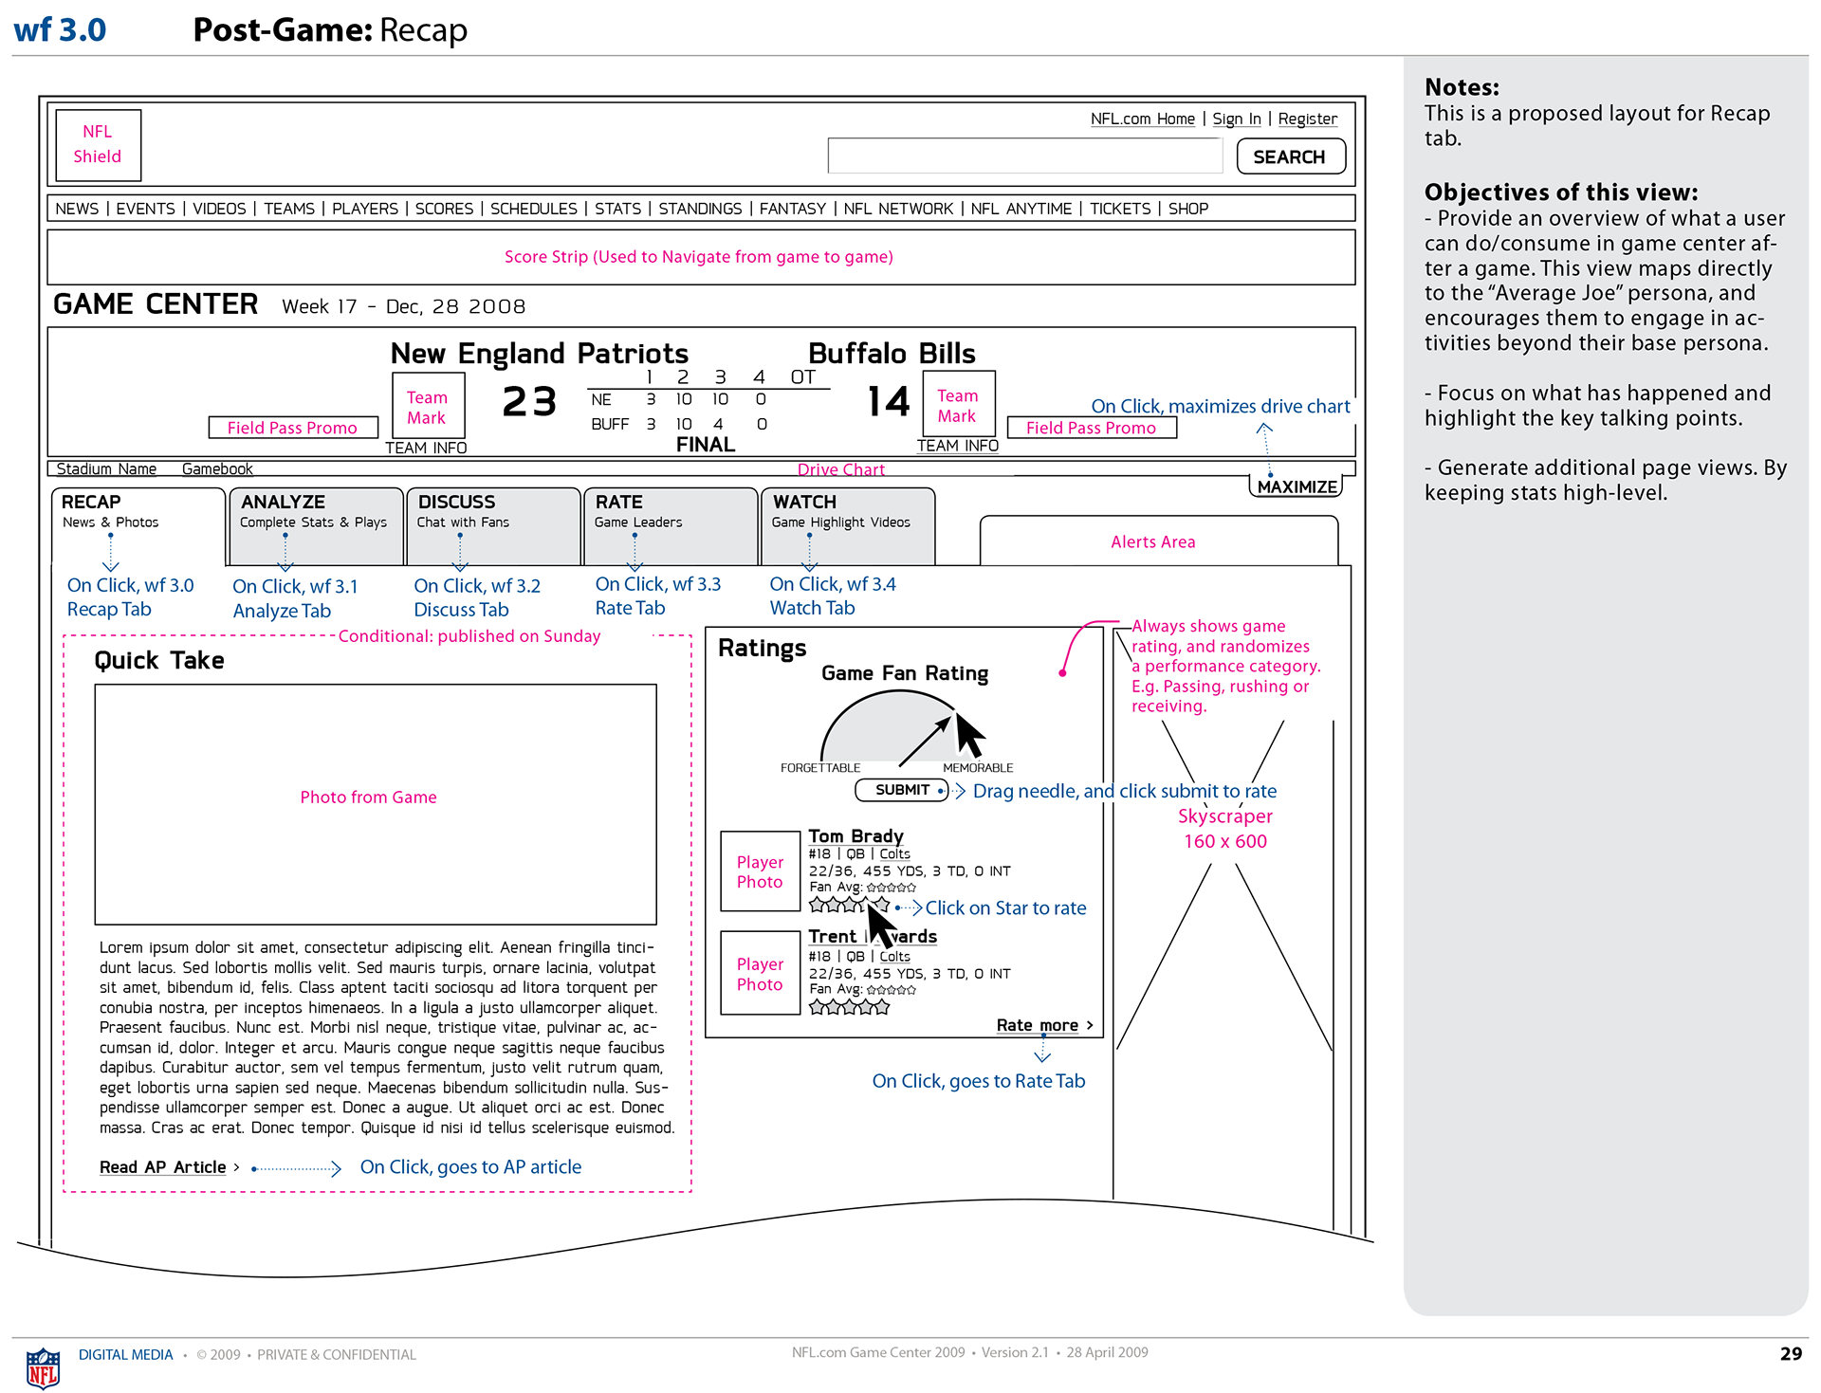Open SCORES in the navigation bar

(x=444, y=209)
